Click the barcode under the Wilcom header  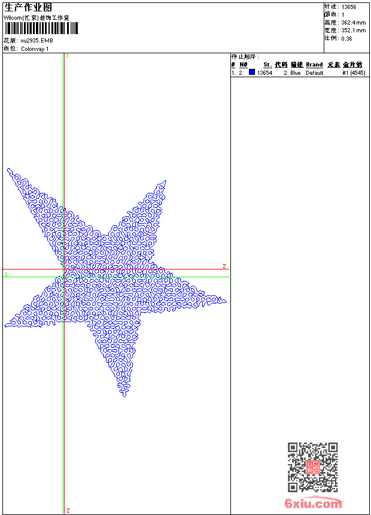36,29
